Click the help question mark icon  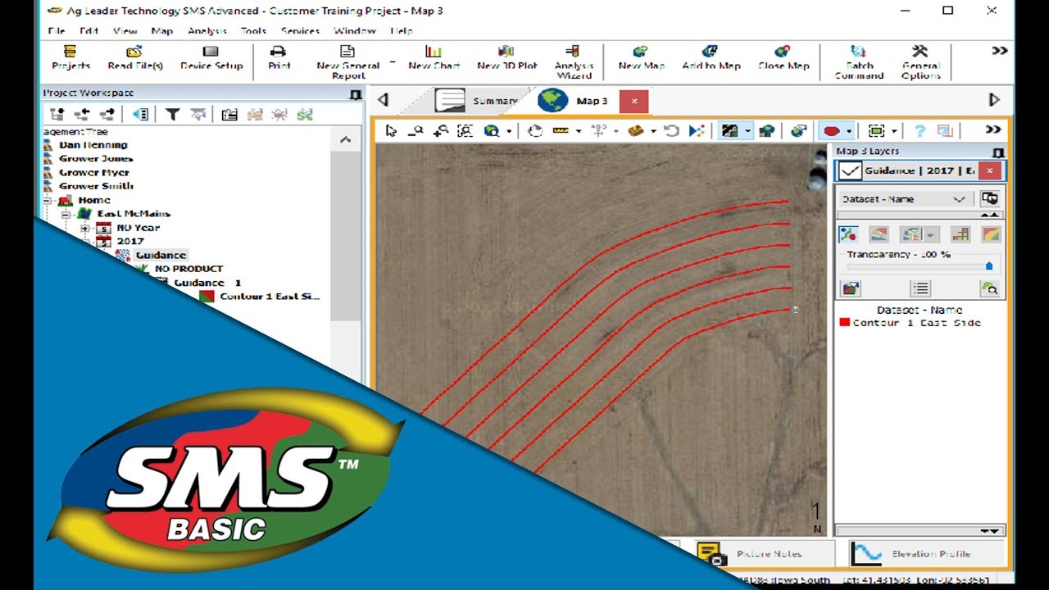coord(920,131)
